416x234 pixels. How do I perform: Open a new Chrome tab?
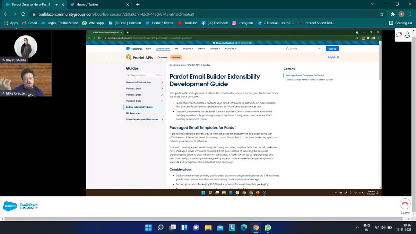(138, 5)
